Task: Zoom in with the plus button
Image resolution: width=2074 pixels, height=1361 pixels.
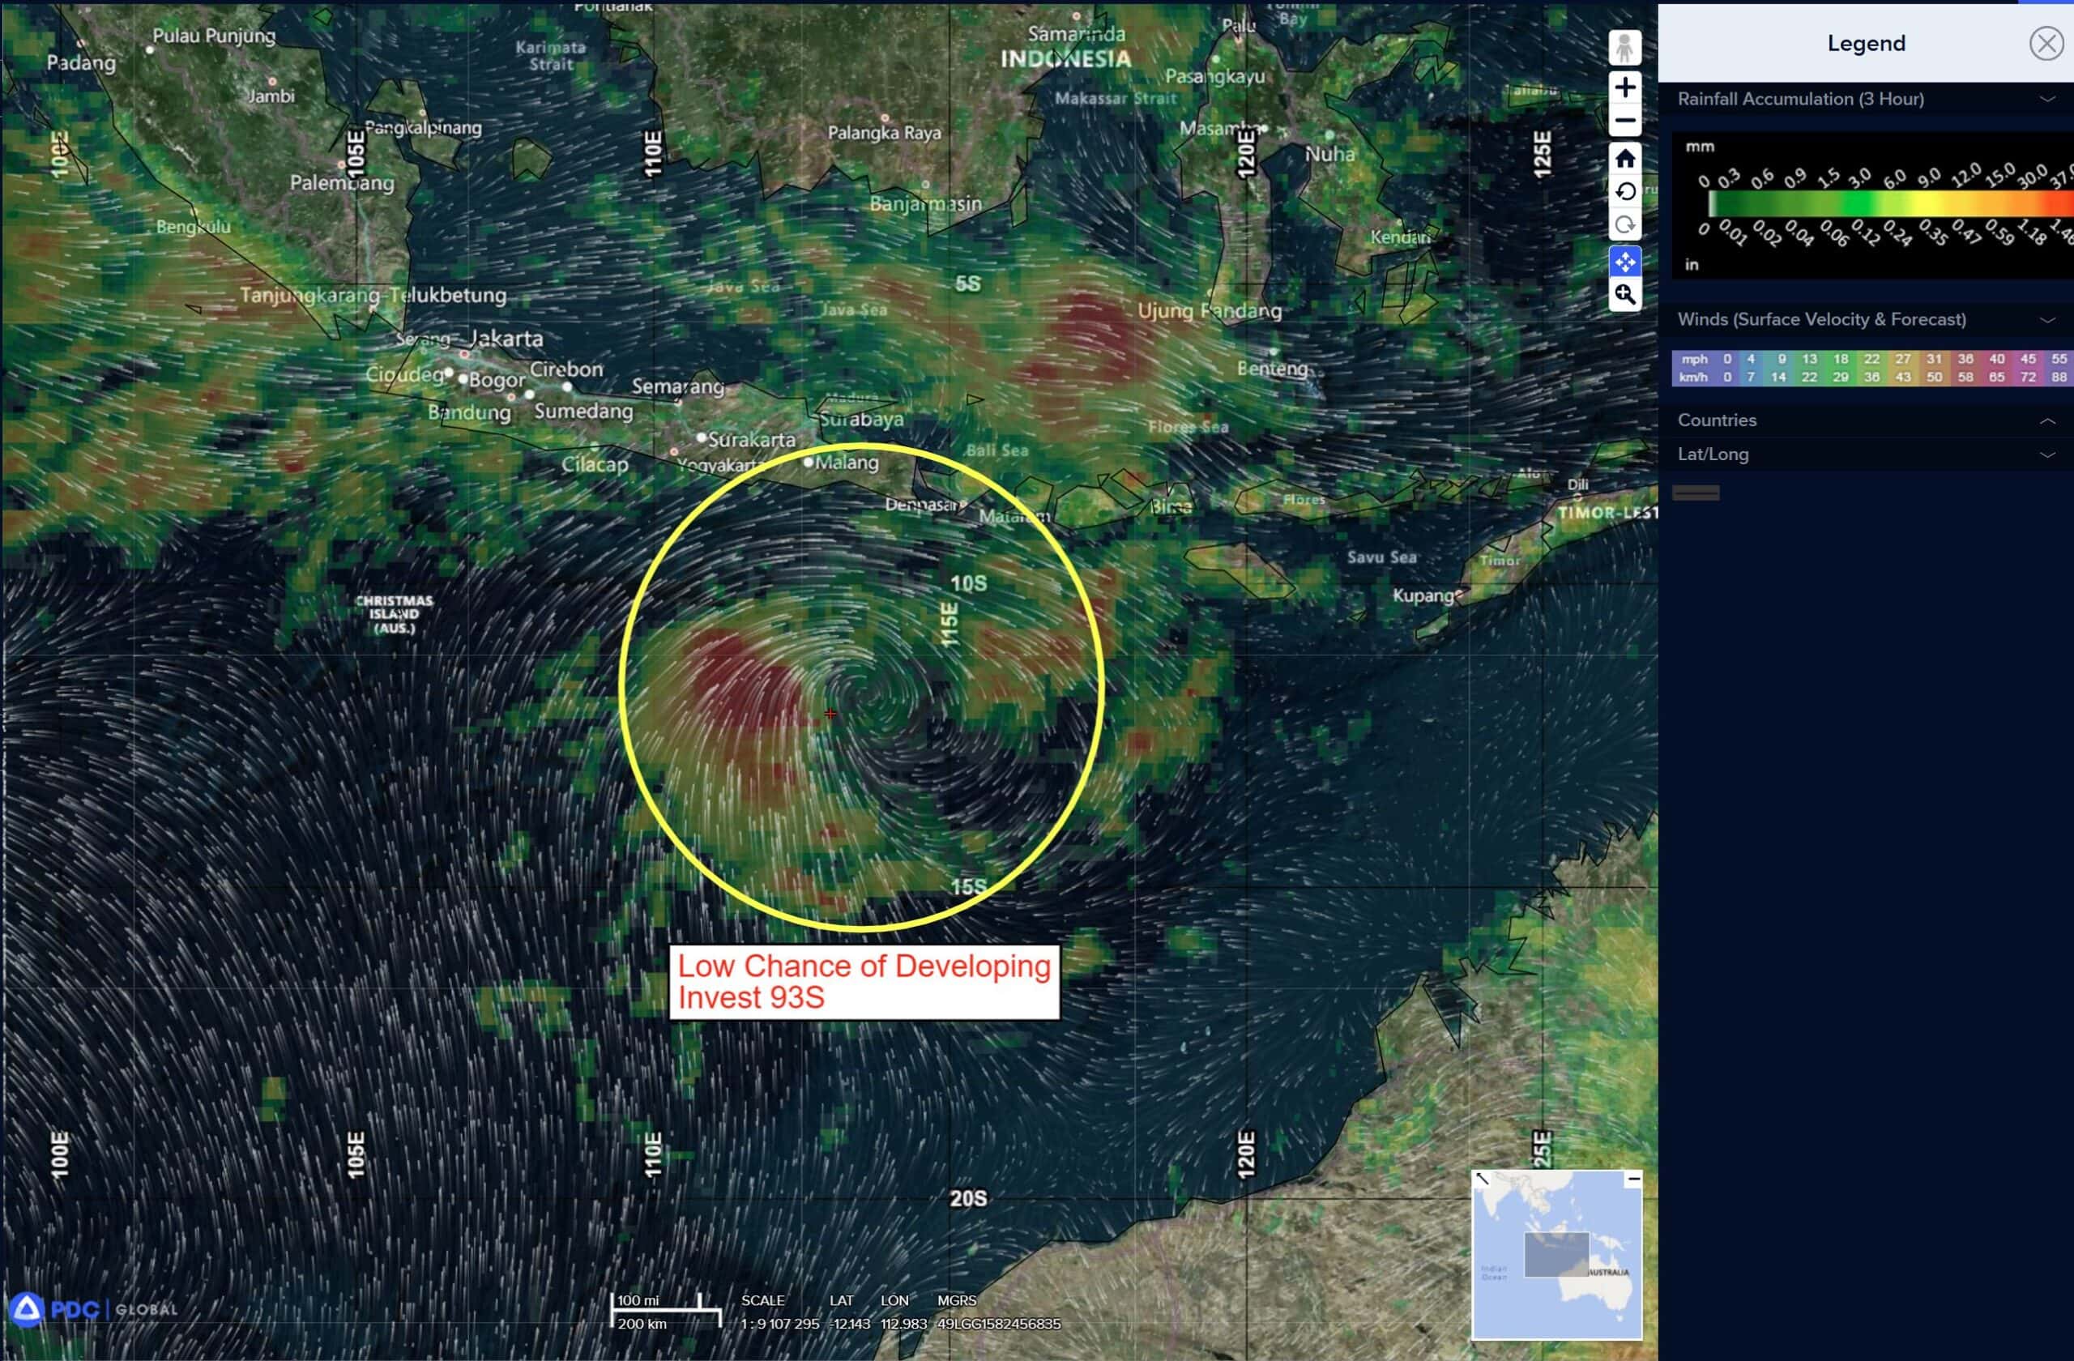Action: (x=1624, y=87)
